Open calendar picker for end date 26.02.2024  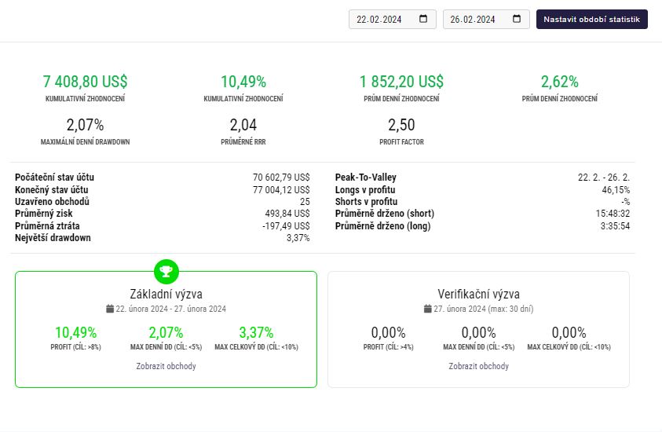517,19
